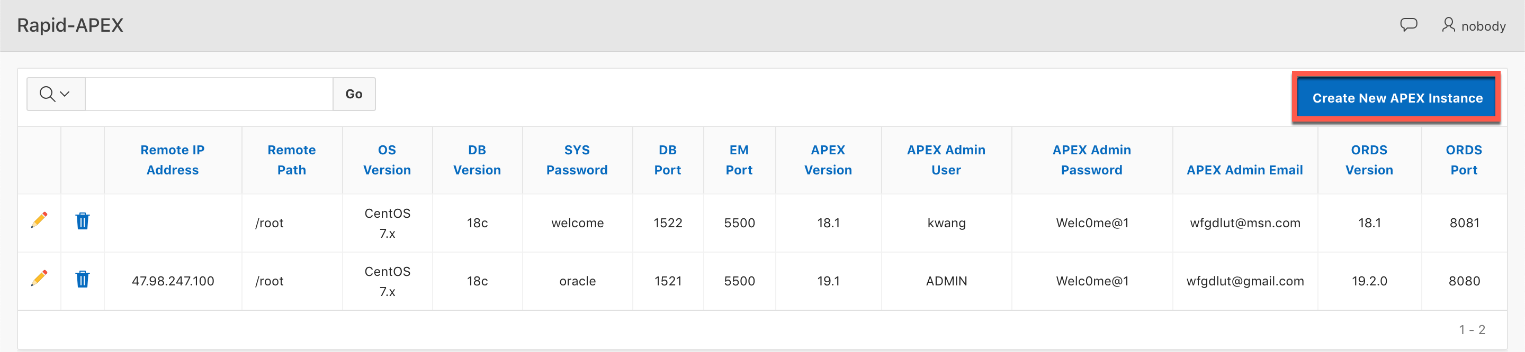Delete the instance with trash icon in kwang row
1525x352 pixels.
point(82,221)
